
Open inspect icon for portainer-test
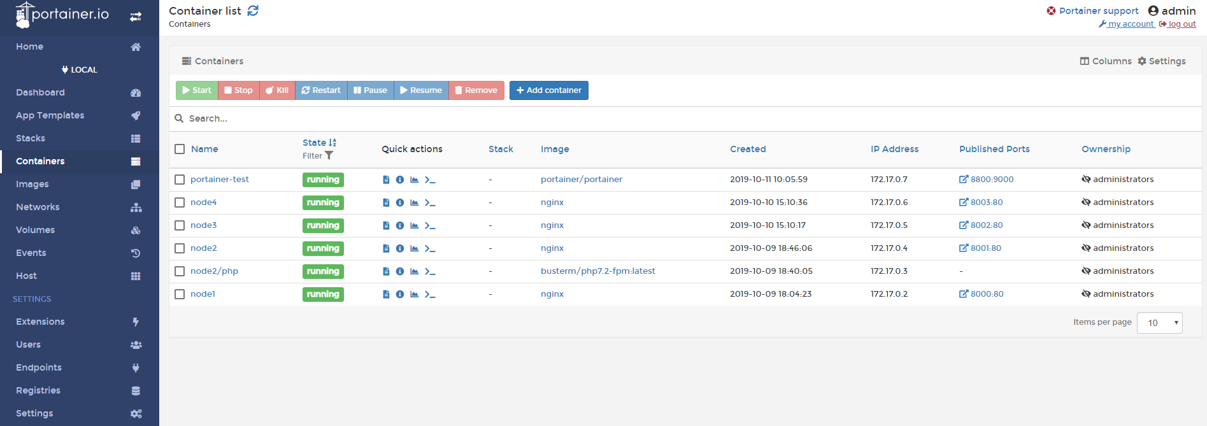pos(400,180)
